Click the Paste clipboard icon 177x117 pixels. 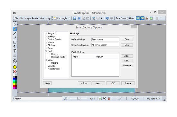click(88, 18)
